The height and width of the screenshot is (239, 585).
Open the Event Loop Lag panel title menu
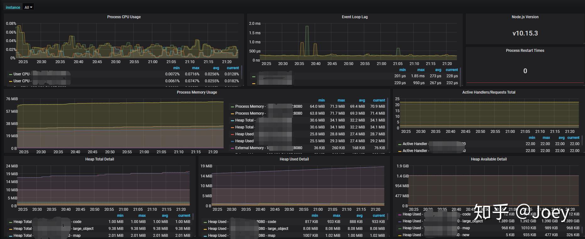click(x=355, y=17)
